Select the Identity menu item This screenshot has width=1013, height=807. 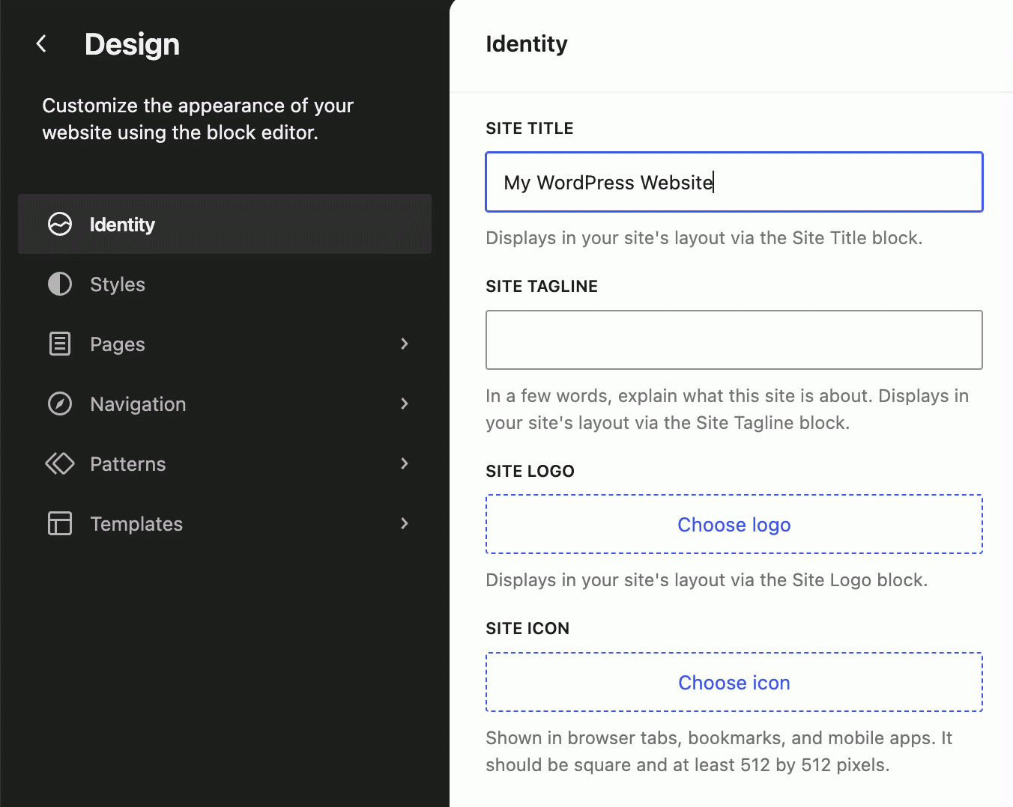coord(225,224)
